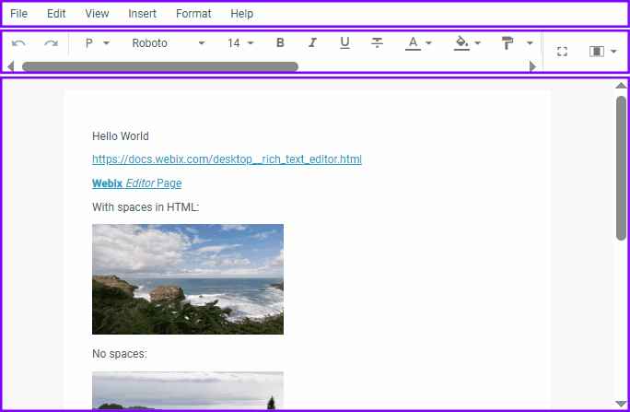Open the layout mode selector icon

602,52
